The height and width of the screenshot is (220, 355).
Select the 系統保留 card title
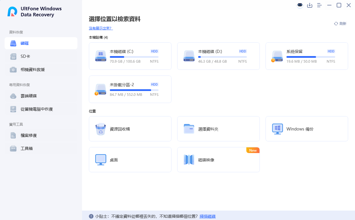click(x=294, y=51)
